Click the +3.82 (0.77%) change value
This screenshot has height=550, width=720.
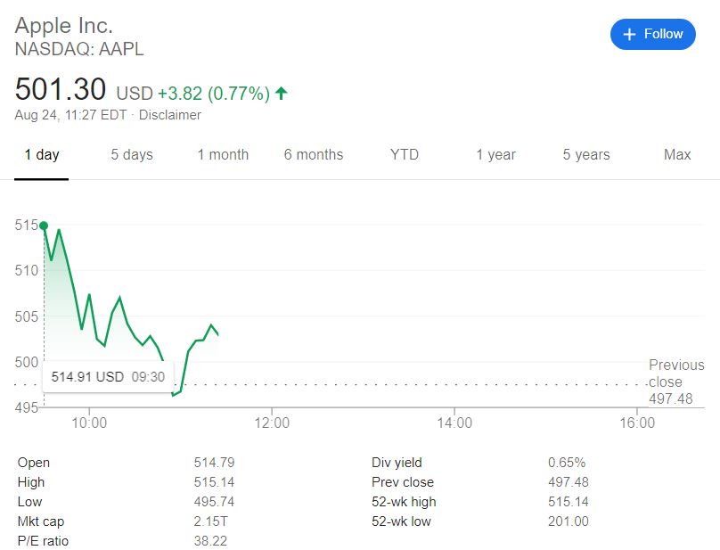coord(214,94)
